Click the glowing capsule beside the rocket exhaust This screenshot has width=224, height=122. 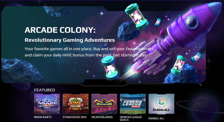(x=110, y=68)
